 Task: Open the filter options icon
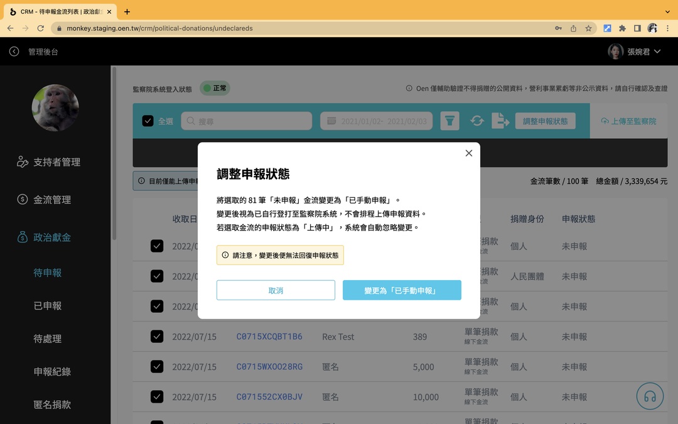pos(449,120)
